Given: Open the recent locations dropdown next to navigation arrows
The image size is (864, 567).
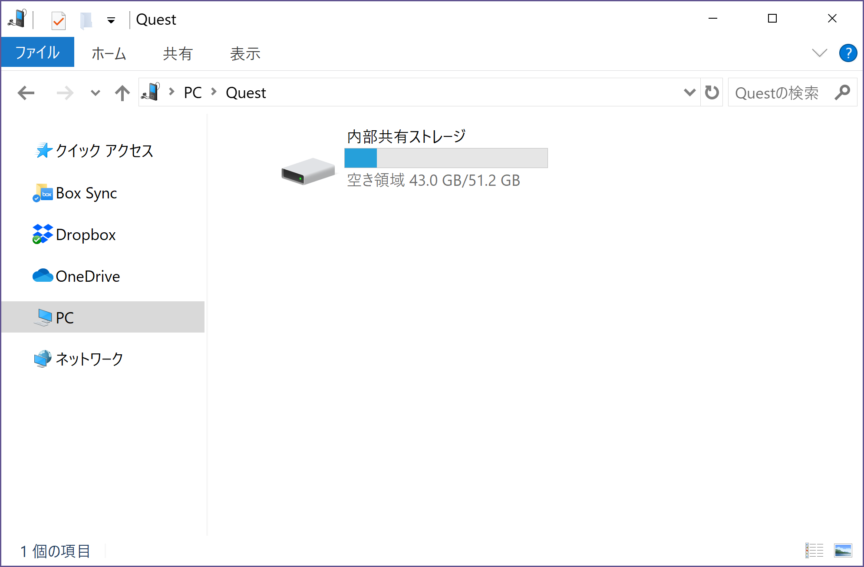Looking at the screenshot, I should click(95, 92).
